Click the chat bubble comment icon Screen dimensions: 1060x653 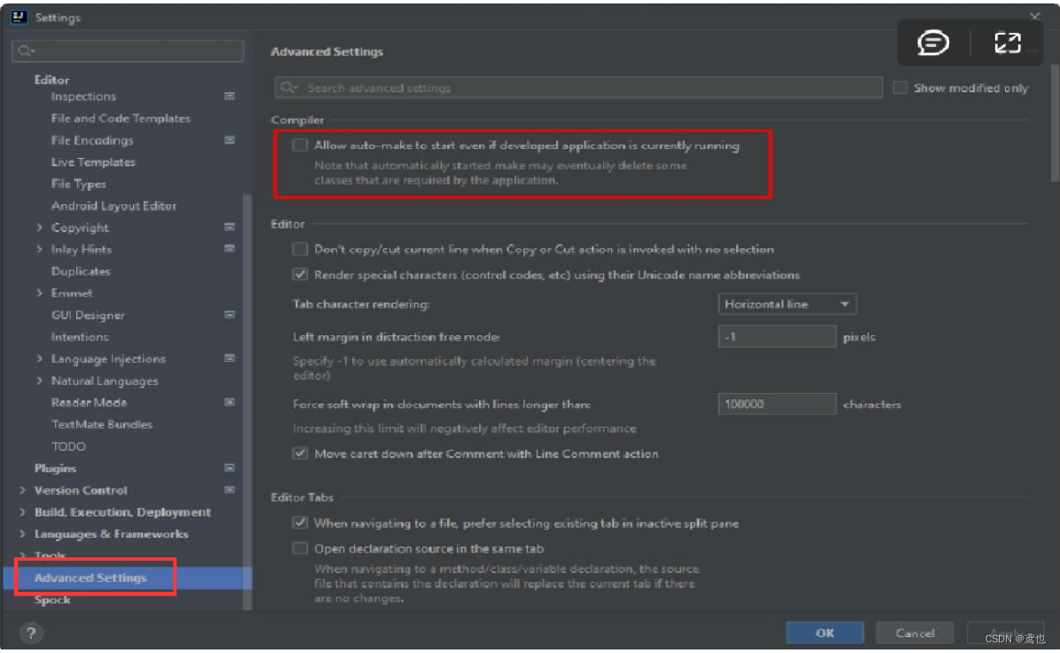[933, 43]
